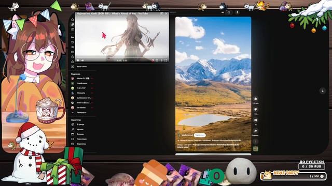Return mini player back to its tab
Viewport: 332px width, 186px height.
coord(161,13)
